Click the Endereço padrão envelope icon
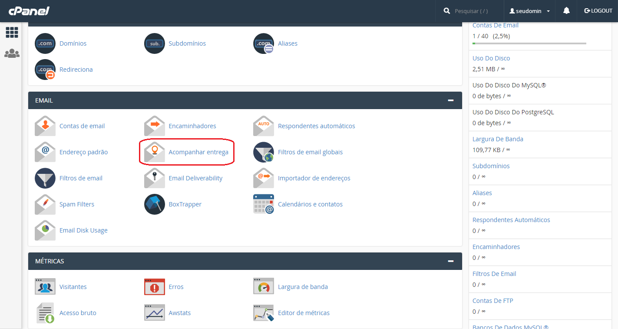The image size is (618, 329). (45, 152)
